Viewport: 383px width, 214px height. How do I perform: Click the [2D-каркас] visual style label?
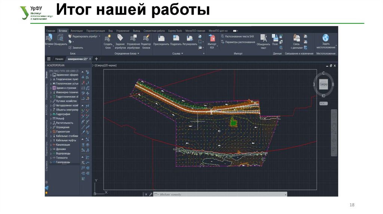pos(111,65)
